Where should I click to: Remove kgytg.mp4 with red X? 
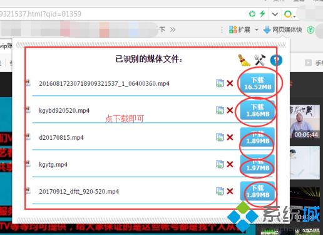pos(230,164)
